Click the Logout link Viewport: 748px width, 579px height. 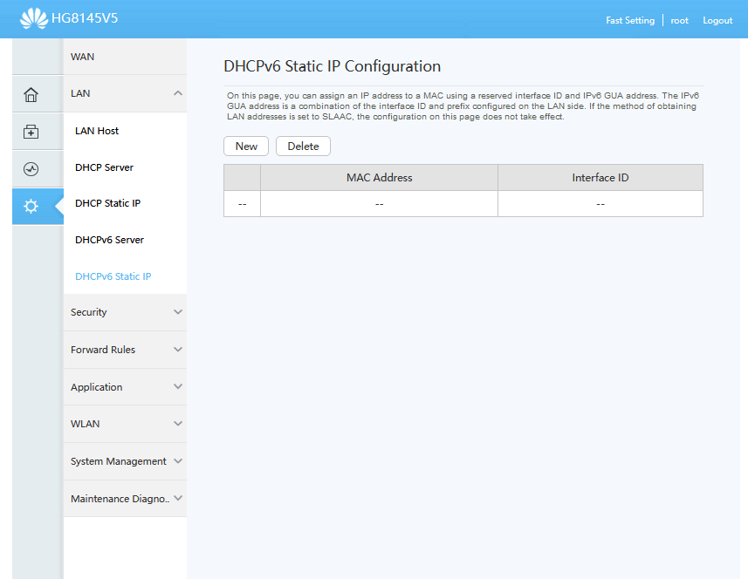717,20
